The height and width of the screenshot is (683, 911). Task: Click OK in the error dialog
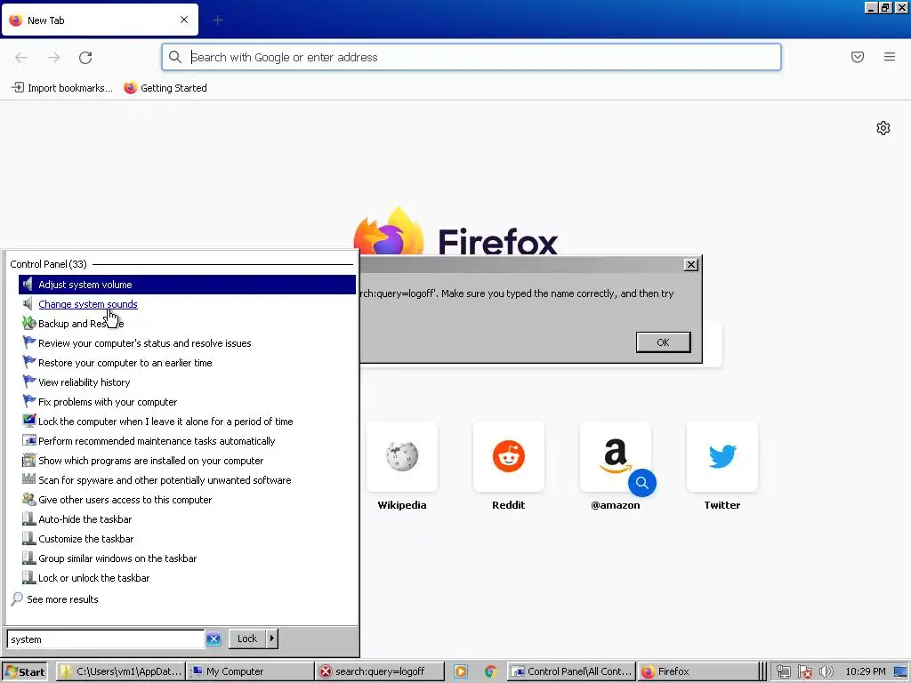(x=663, y=342)
